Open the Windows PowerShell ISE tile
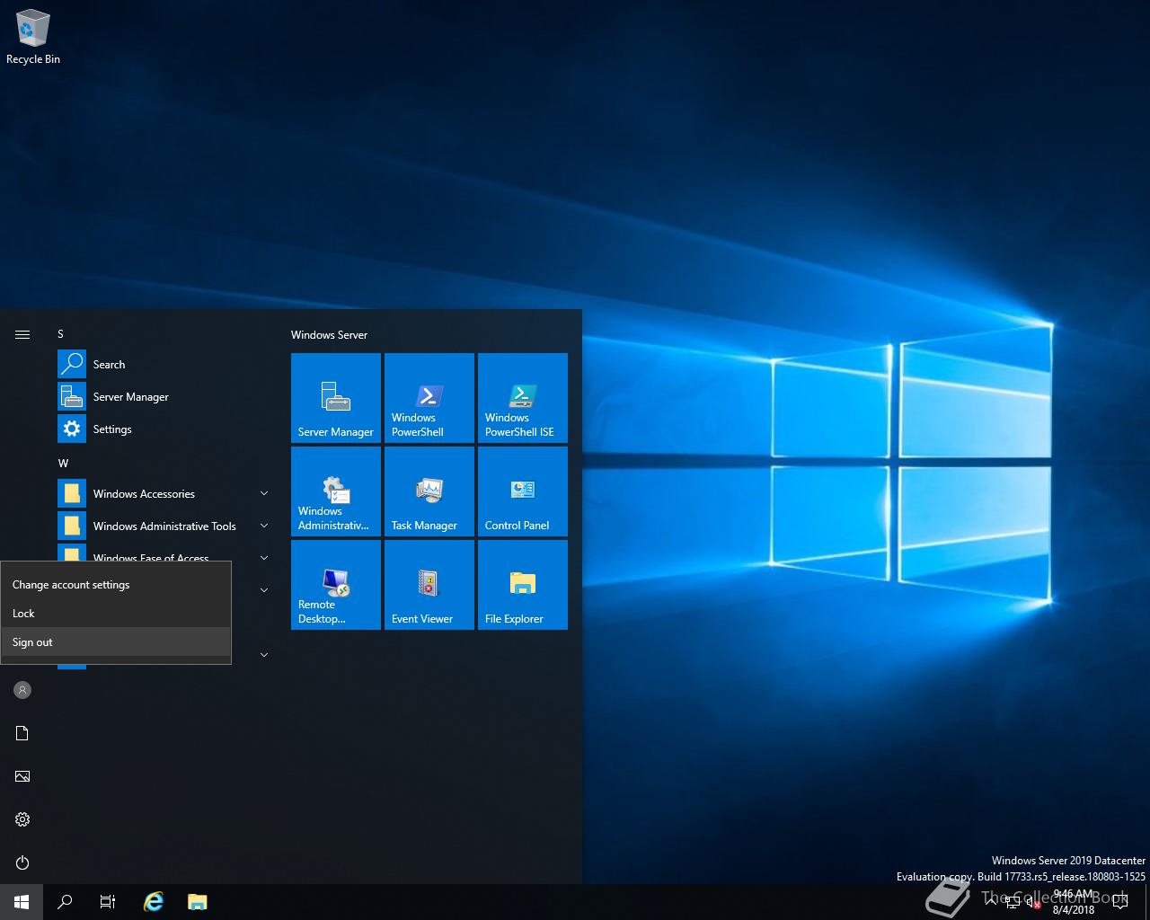 [x=523, y=398]
